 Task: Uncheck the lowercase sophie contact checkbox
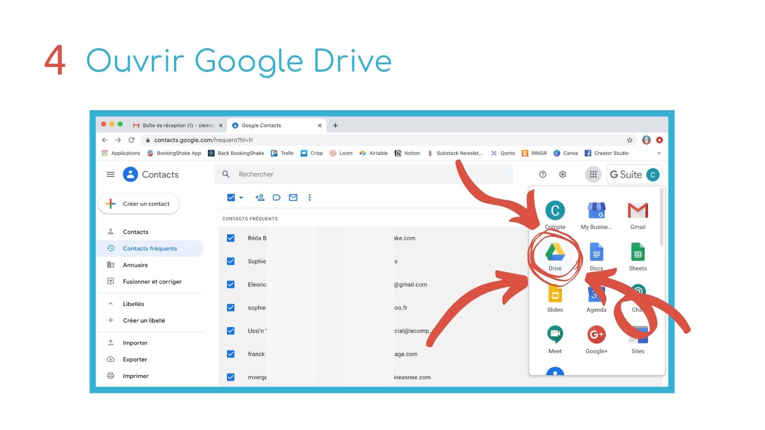tap(230, 308)
